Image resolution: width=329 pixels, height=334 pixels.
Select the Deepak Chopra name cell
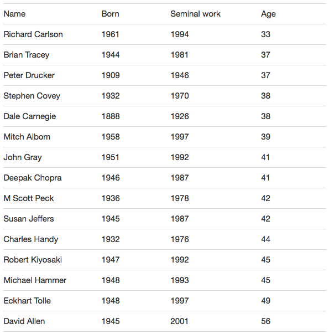tap(33, 178)
